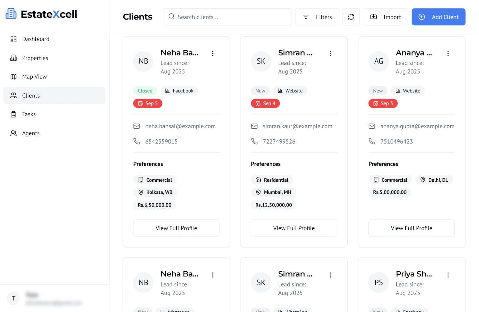
Task: Click mail icon beside simran.kaur email
Action: [x=254, y=126]
